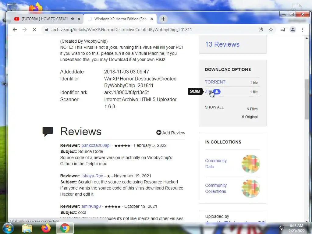Open the 13 Reviews link

pyautogui.click(x=222, y=44)
